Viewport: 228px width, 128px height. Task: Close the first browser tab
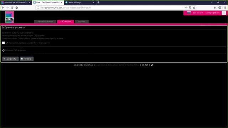pyautogui.click(x=30, y=2)
